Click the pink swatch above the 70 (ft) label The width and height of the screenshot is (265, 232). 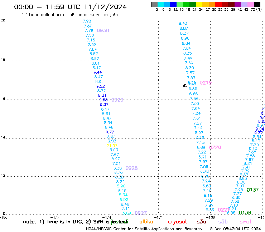tap(250, 4)
